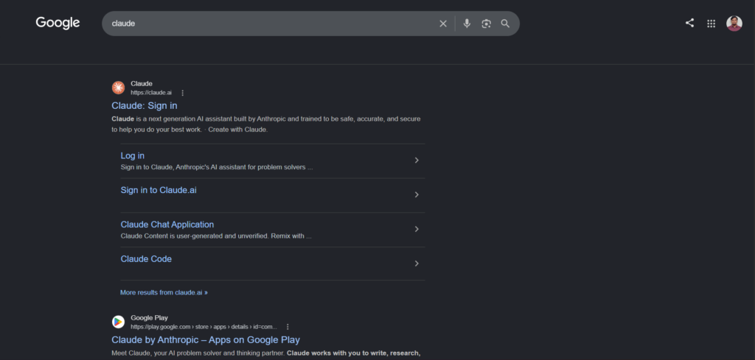This screenshot has width=755, height=360.
Task: Clear the search query with X
Action: click(x=443, y=24)
